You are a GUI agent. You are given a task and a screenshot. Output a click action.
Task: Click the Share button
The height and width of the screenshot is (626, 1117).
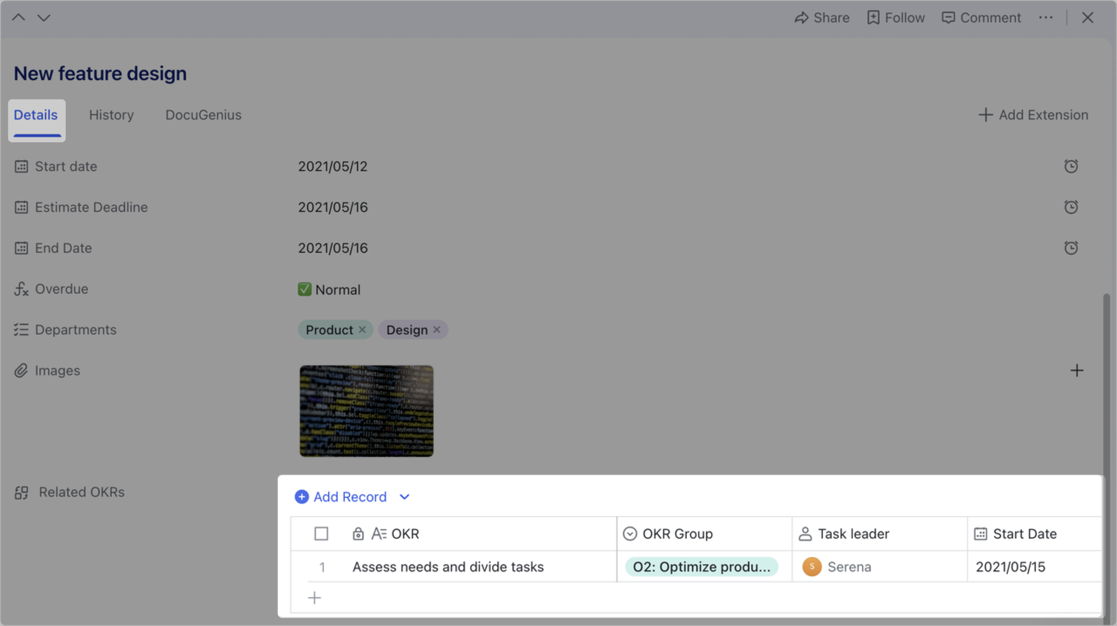click(x=822, y=17)
